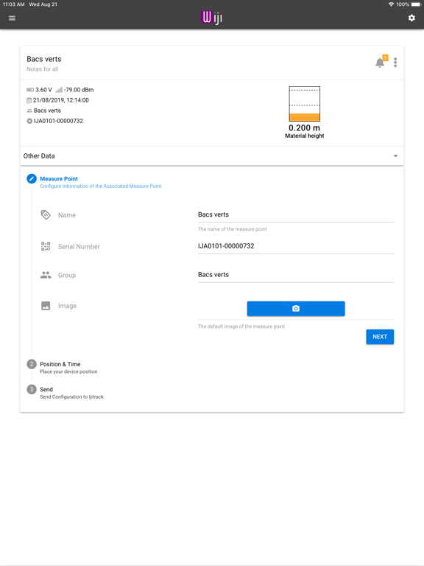This screenshot has height=566, width=424.
Task: Click the camera icon upload button
Action: coord(296,309)
